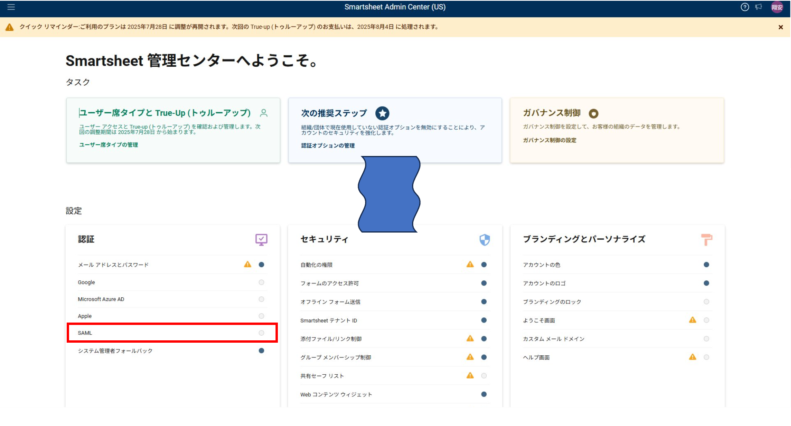Open アカウントのロゴ branding setting

coord(617,283)
